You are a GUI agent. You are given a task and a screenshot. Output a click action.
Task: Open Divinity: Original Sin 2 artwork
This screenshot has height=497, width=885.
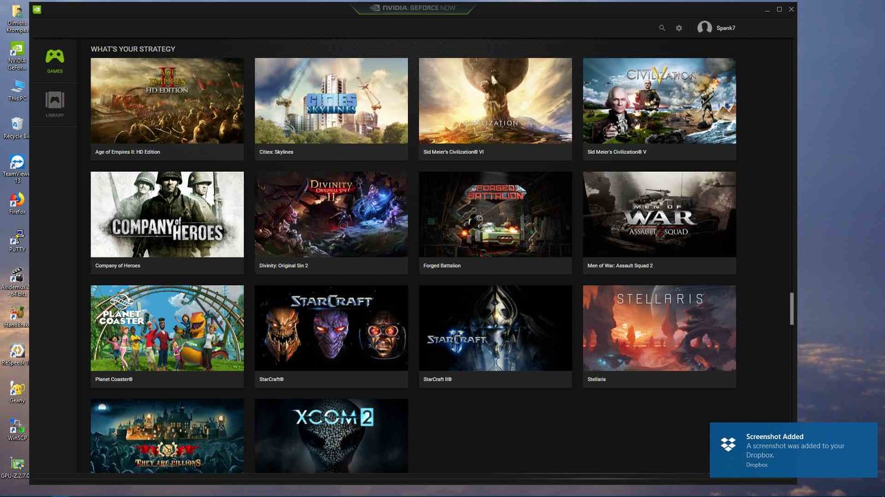click(x=331, y=214)
